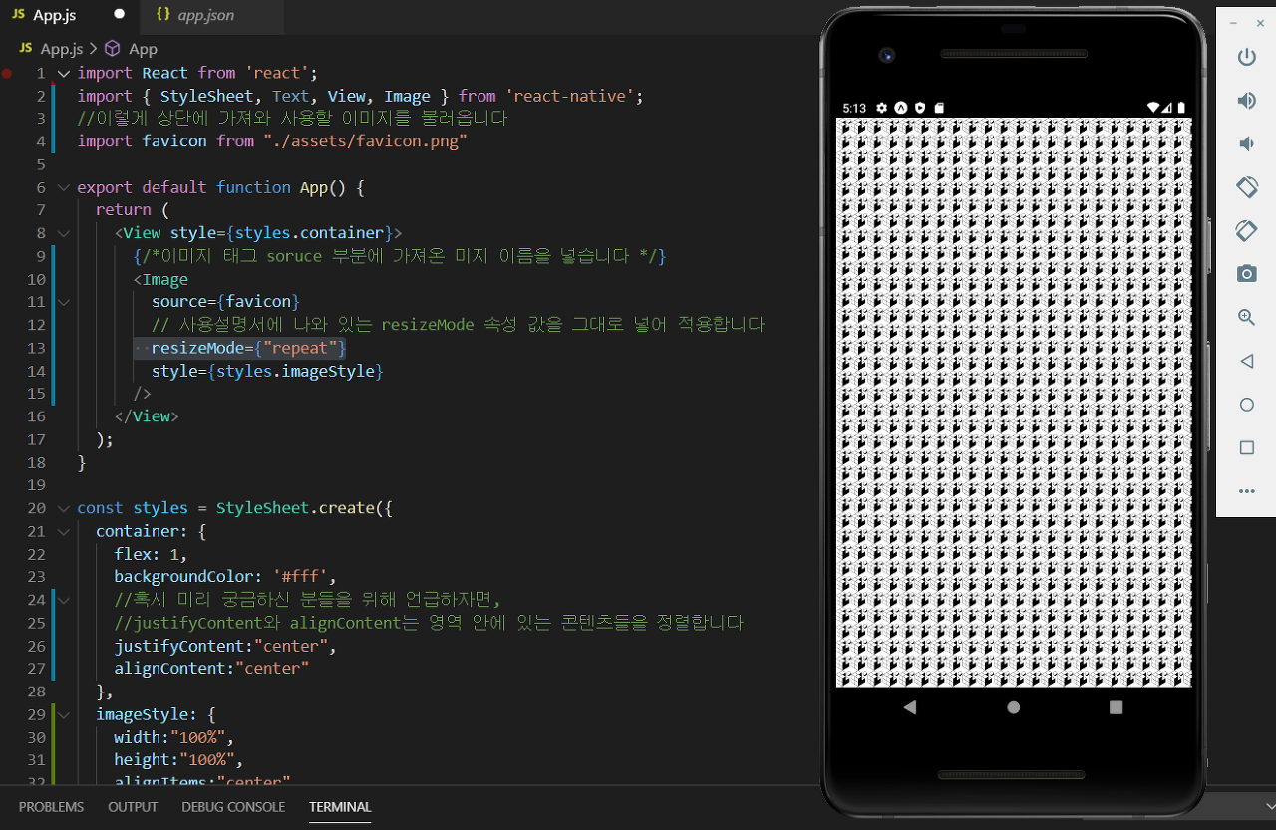Click line number 19 in gutter
The height and width of the screenshot is (830, 1276).
[x=36, y=485]
